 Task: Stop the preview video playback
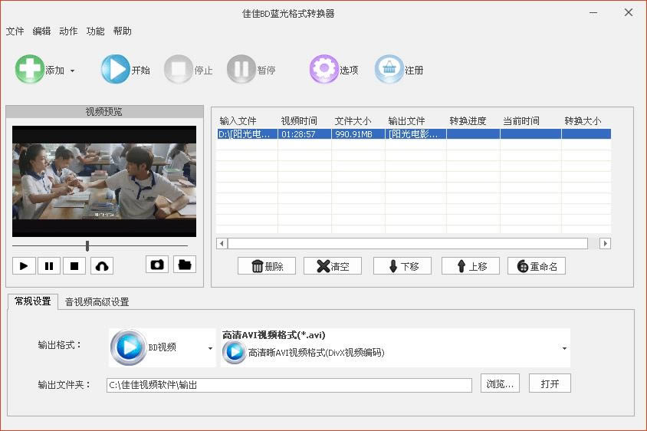tap(74, 266)
